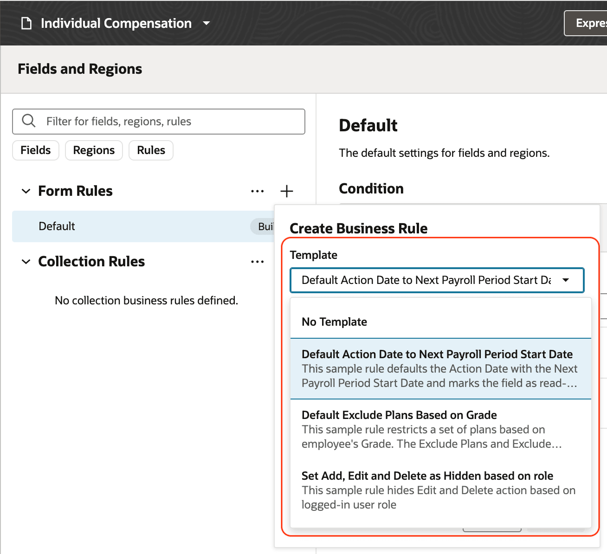
Task: Toggle the Rules filter chip
Action: coord(151,150)
